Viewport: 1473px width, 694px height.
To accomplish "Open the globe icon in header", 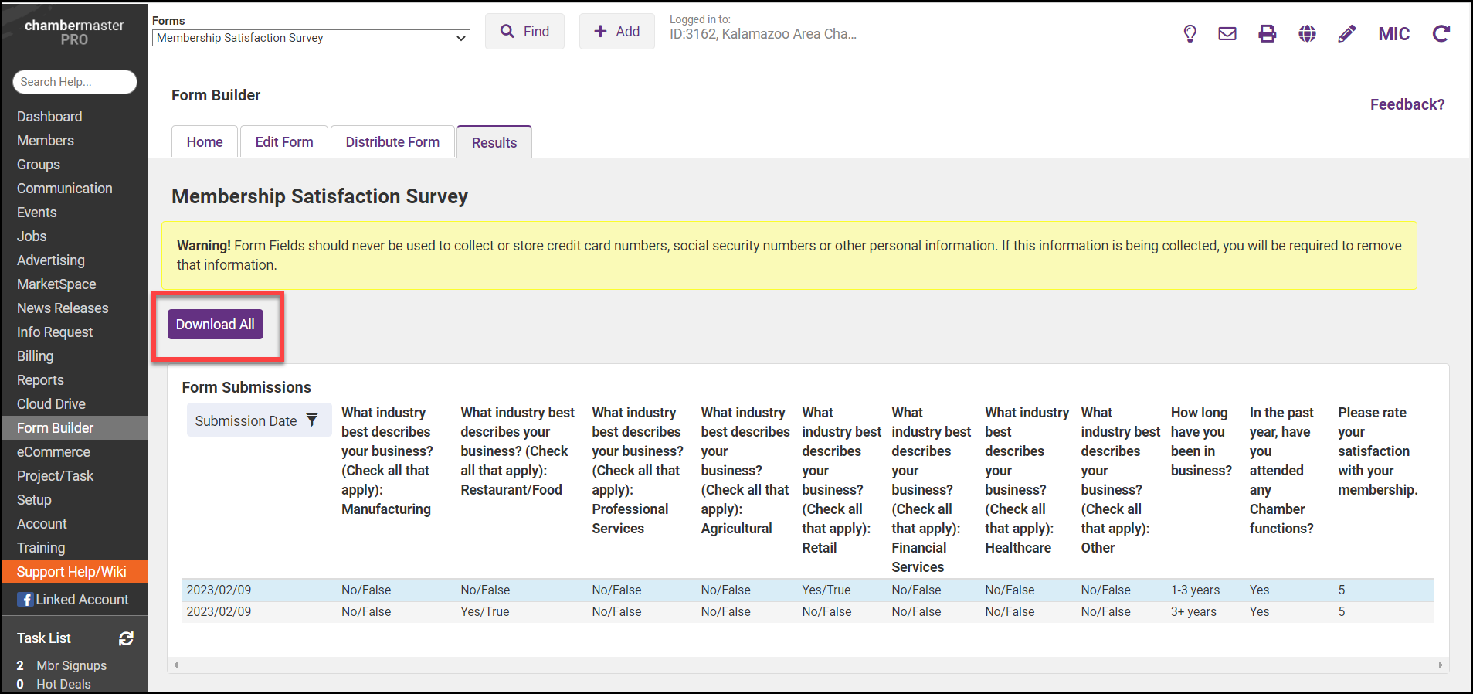I will coord(1307,34).
